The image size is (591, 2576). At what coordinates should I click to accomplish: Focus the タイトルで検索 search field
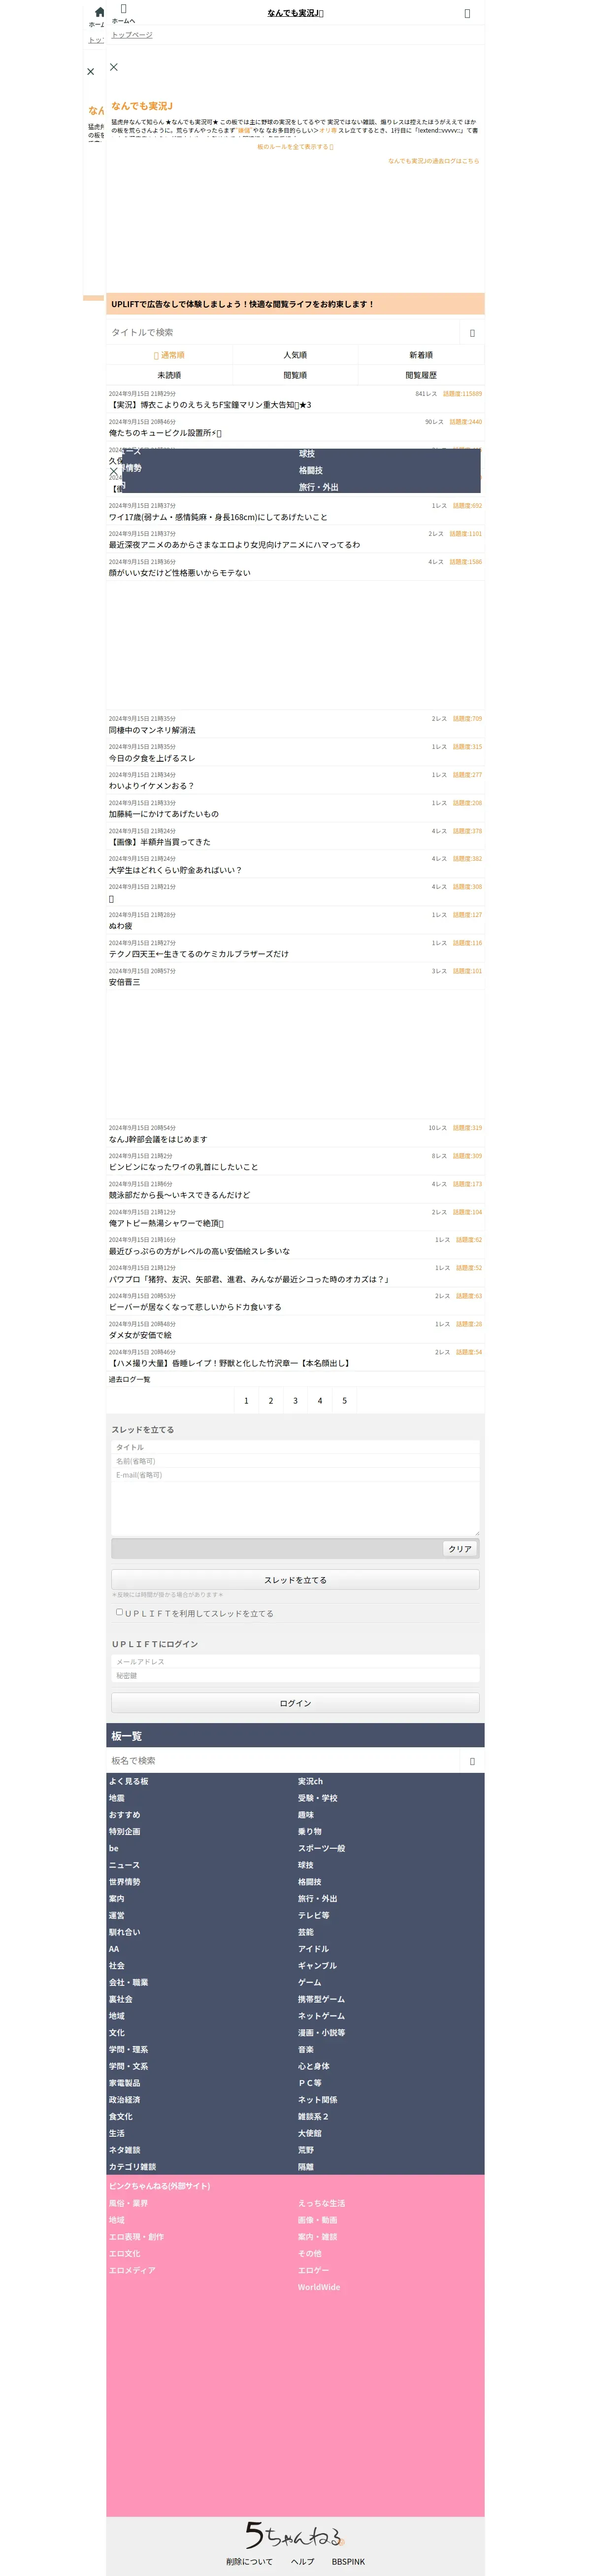coord(285,333)
